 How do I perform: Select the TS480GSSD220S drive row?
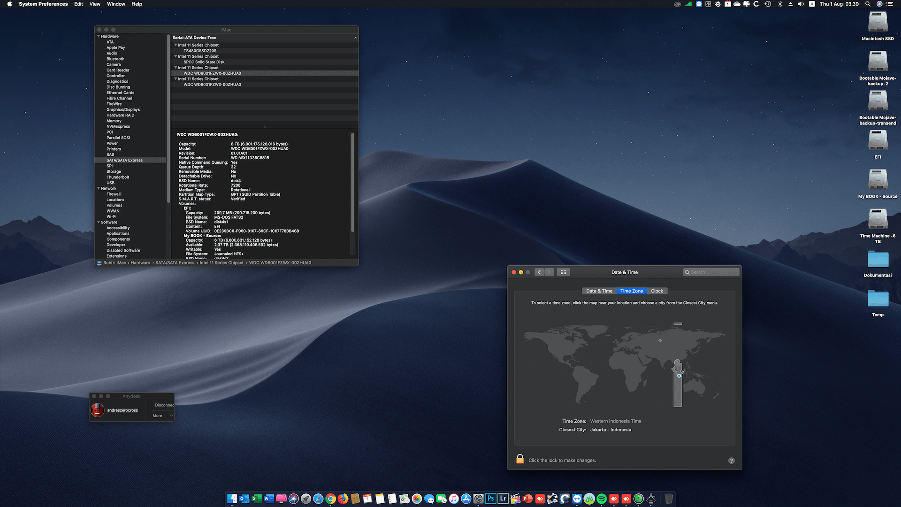pyautogui.click(x=265, y=51)
